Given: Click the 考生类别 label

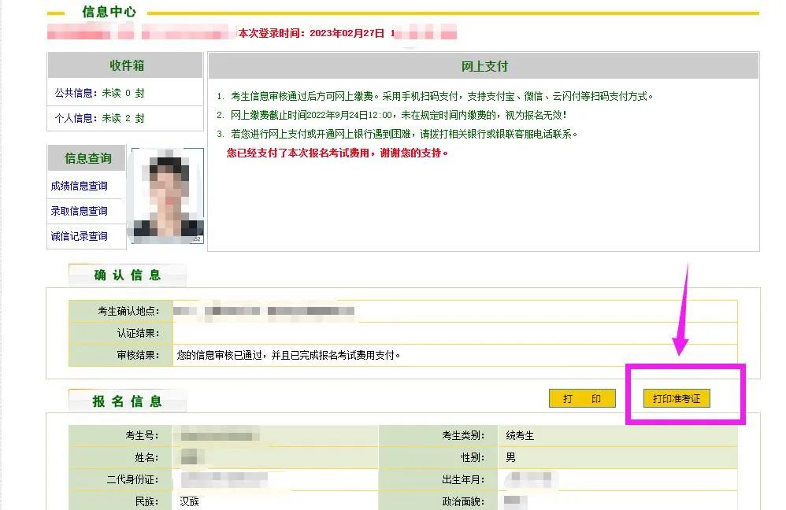Looking at the screenshot, I should point(463,435).
